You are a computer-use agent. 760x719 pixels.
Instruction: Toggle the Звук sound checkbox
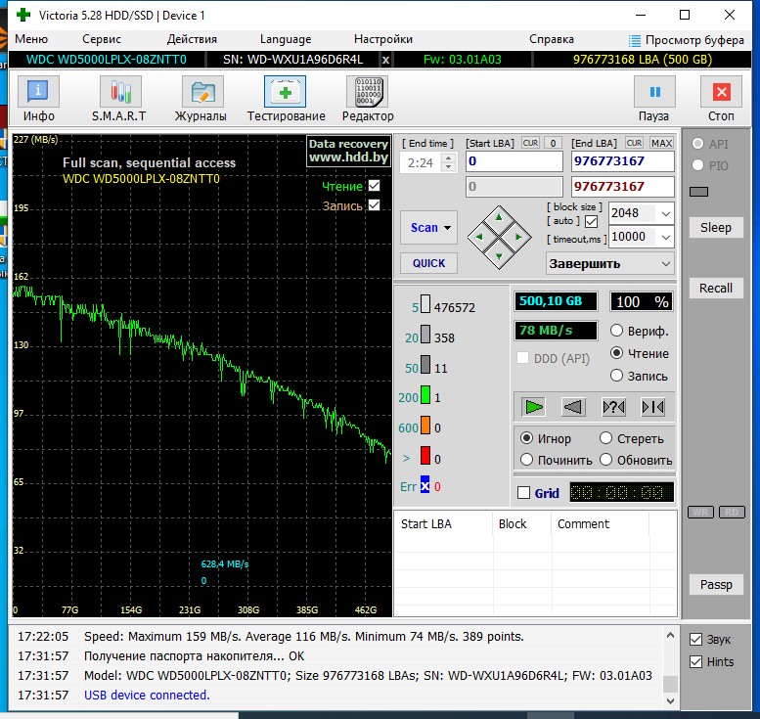point(695,640)
